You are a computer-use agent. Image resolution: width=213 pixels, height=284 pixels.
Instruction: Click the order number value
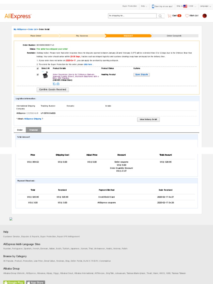coord(45,45)
